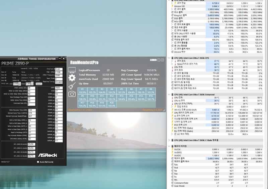Screen dimensions: 268x189
Task: Step the PMIC VDD voltage spinner
Action: click(20, 84)
